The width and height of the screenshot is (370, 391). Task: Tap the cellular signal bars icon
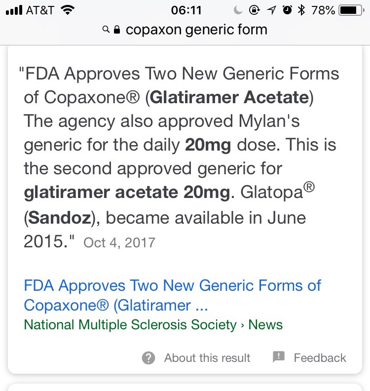pyautogui.click(x=14, y=10)
